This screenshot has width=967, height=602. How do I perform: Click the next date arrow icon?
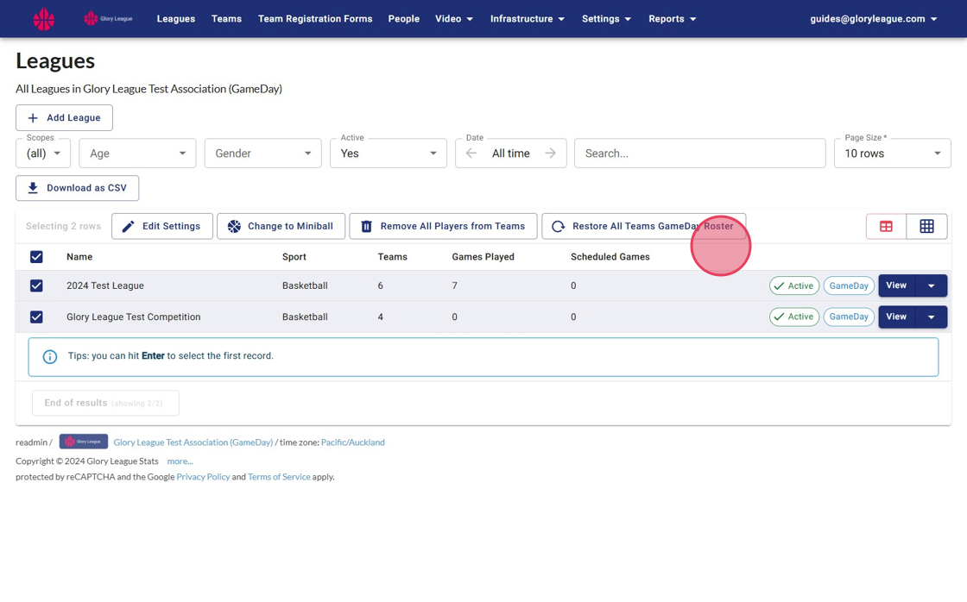[550, 154]
